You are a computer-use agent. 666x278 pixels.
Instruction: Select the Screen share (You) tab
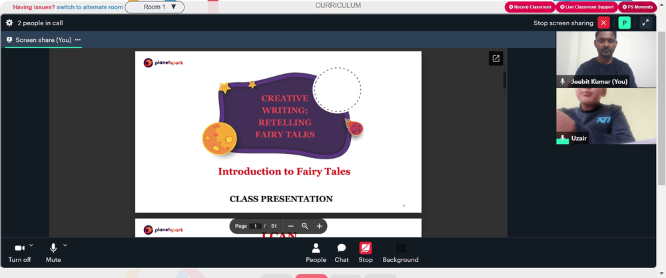[x=43, y=40]
